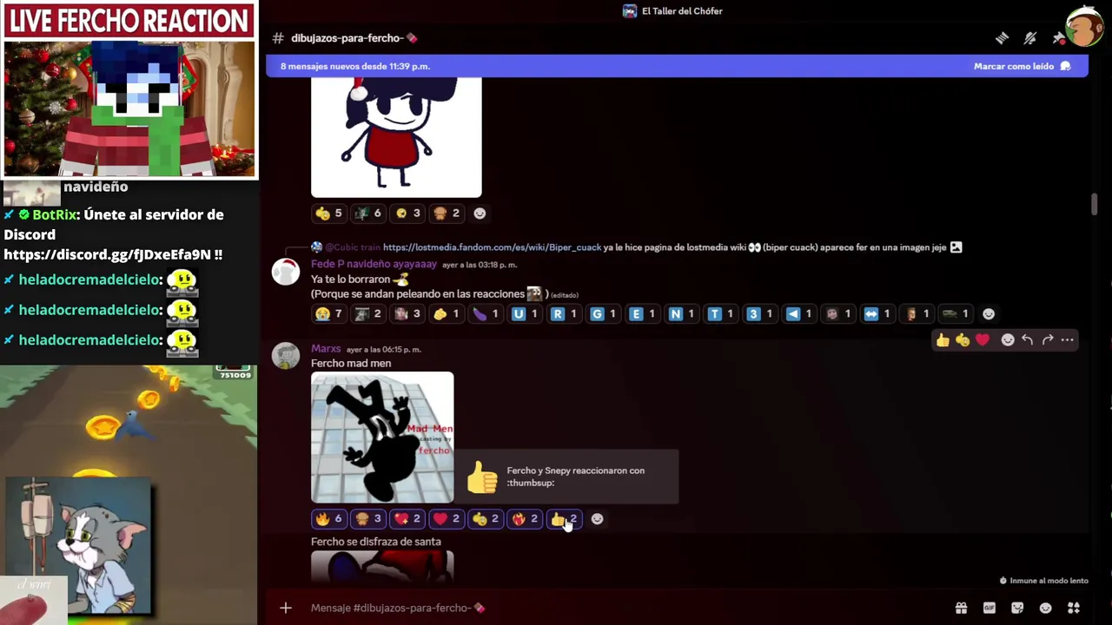
Task: Open Discord link in BotRix chat message
Action: (107, 254)
